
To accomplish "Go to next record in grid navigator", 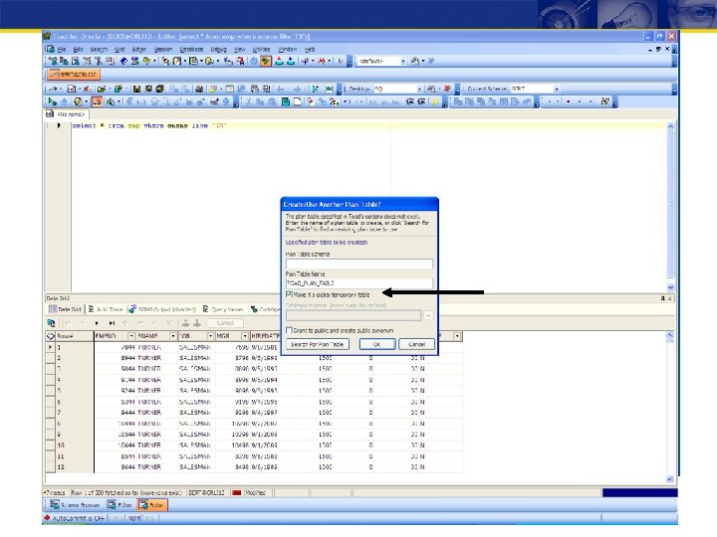I will pos(97,323).
